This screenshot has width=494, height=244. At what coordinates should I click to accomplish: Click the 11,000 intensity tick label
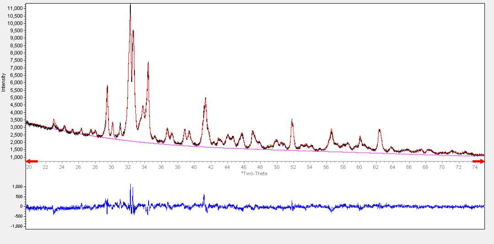[16, 8]
